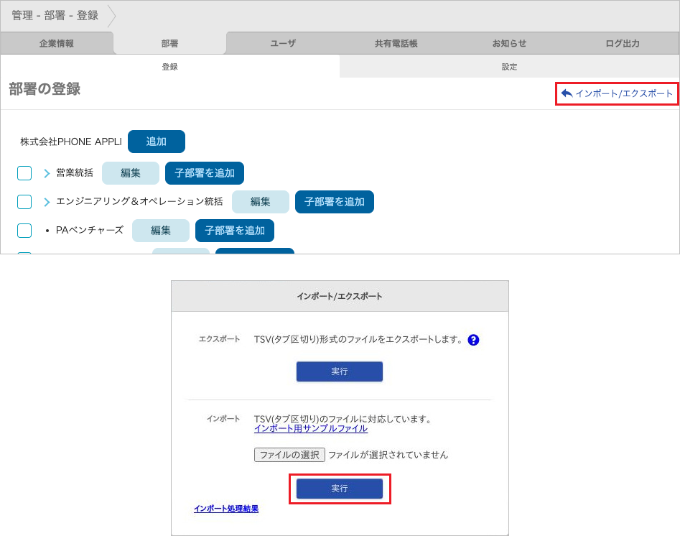Screen dimensions: 680x536
Task: Open Import/Export via the arrow link
Action: (618, 93)
